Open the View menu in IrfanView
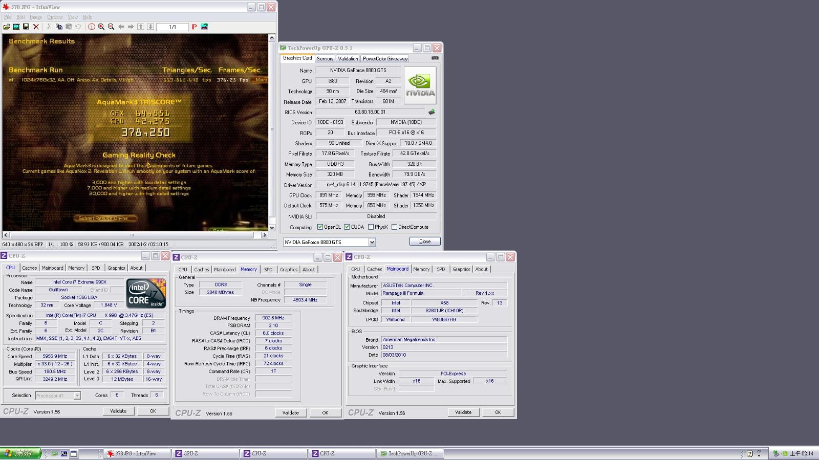 pos(73,17)
